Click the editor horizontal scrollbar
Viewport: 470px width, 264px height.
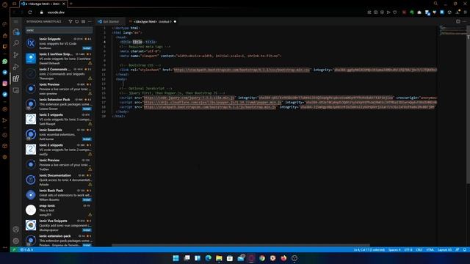click(x=241, y=245)
